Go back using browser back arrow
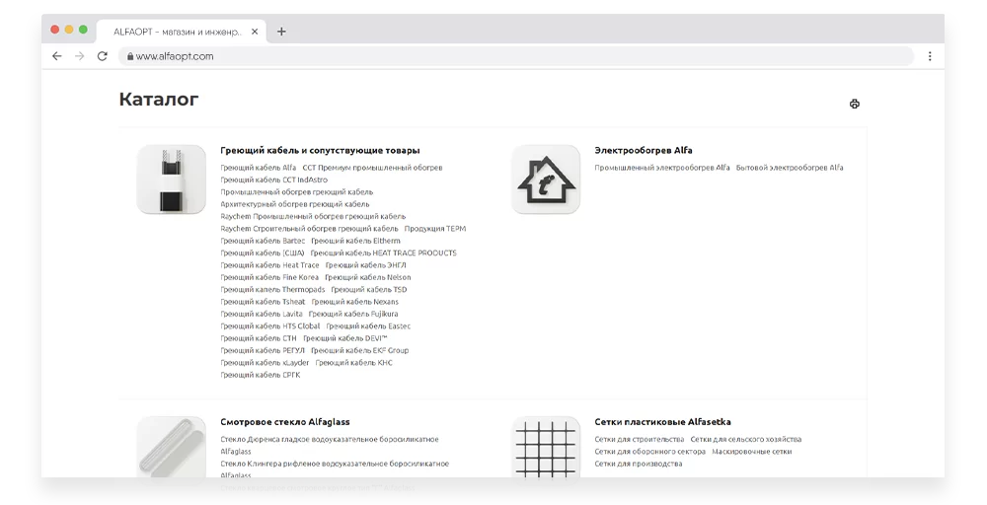 pos(56,56)
